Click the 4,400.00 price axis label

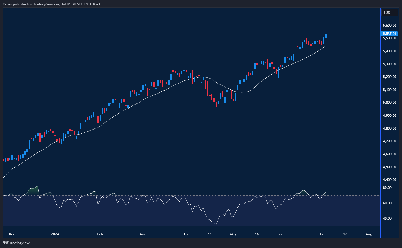389,180
